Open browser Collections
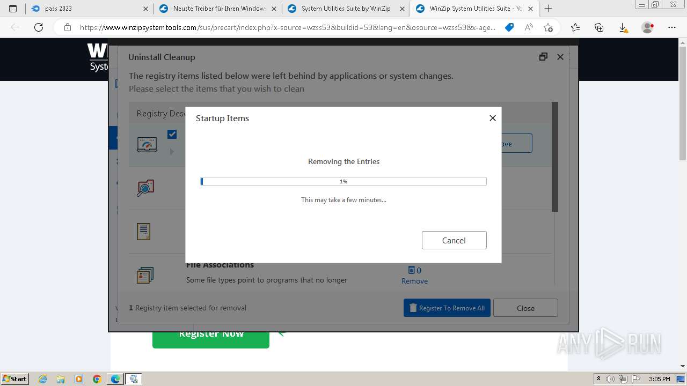The image size is (687, 386). pos(599,27)
